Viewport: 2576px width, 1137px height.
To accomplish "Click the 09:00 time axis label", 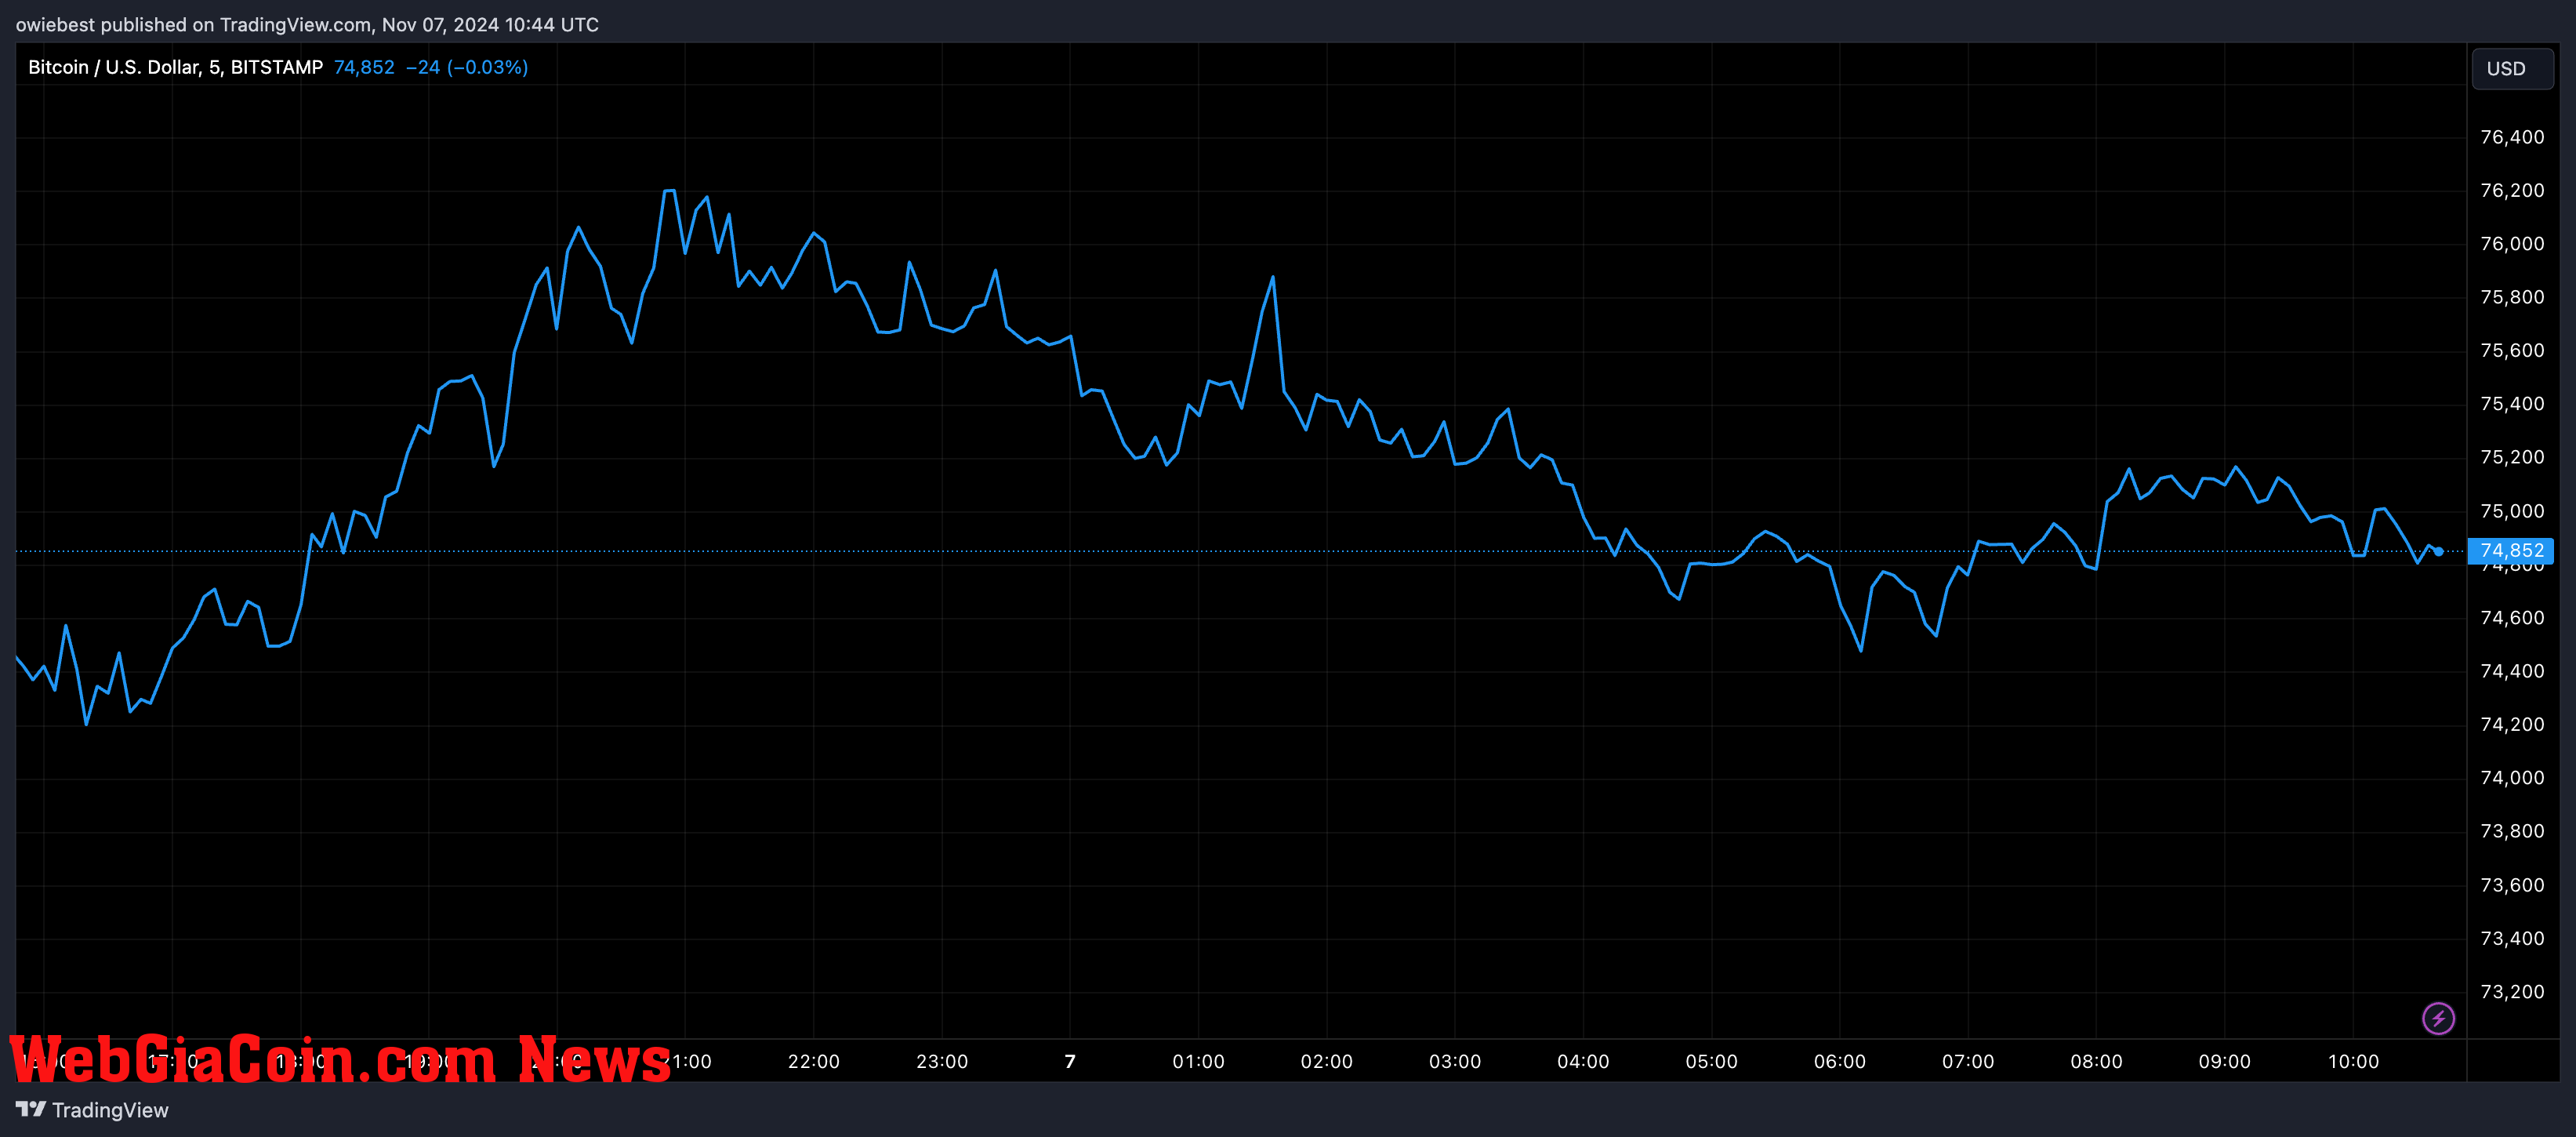I will tap(2224, 1061).
